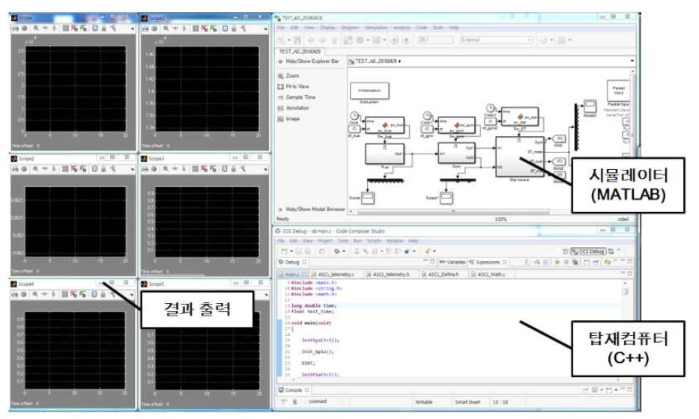The height and width of the screenshot is (419, 699).
Task: Click the CCS Debug perspective button
Action: click(588, 251)
